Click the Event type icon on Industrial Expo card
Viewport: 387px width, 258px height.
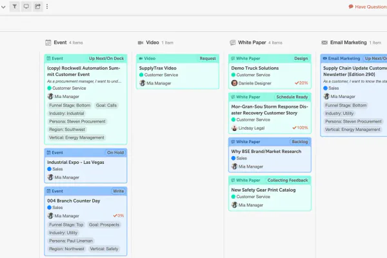[48, 153]
